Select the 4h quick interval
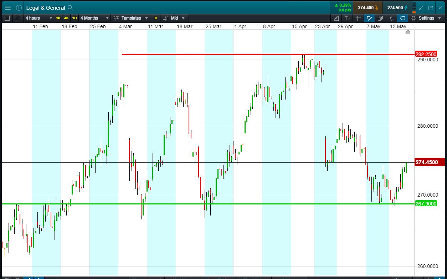The image size is (447, 279). coord(66,18)
